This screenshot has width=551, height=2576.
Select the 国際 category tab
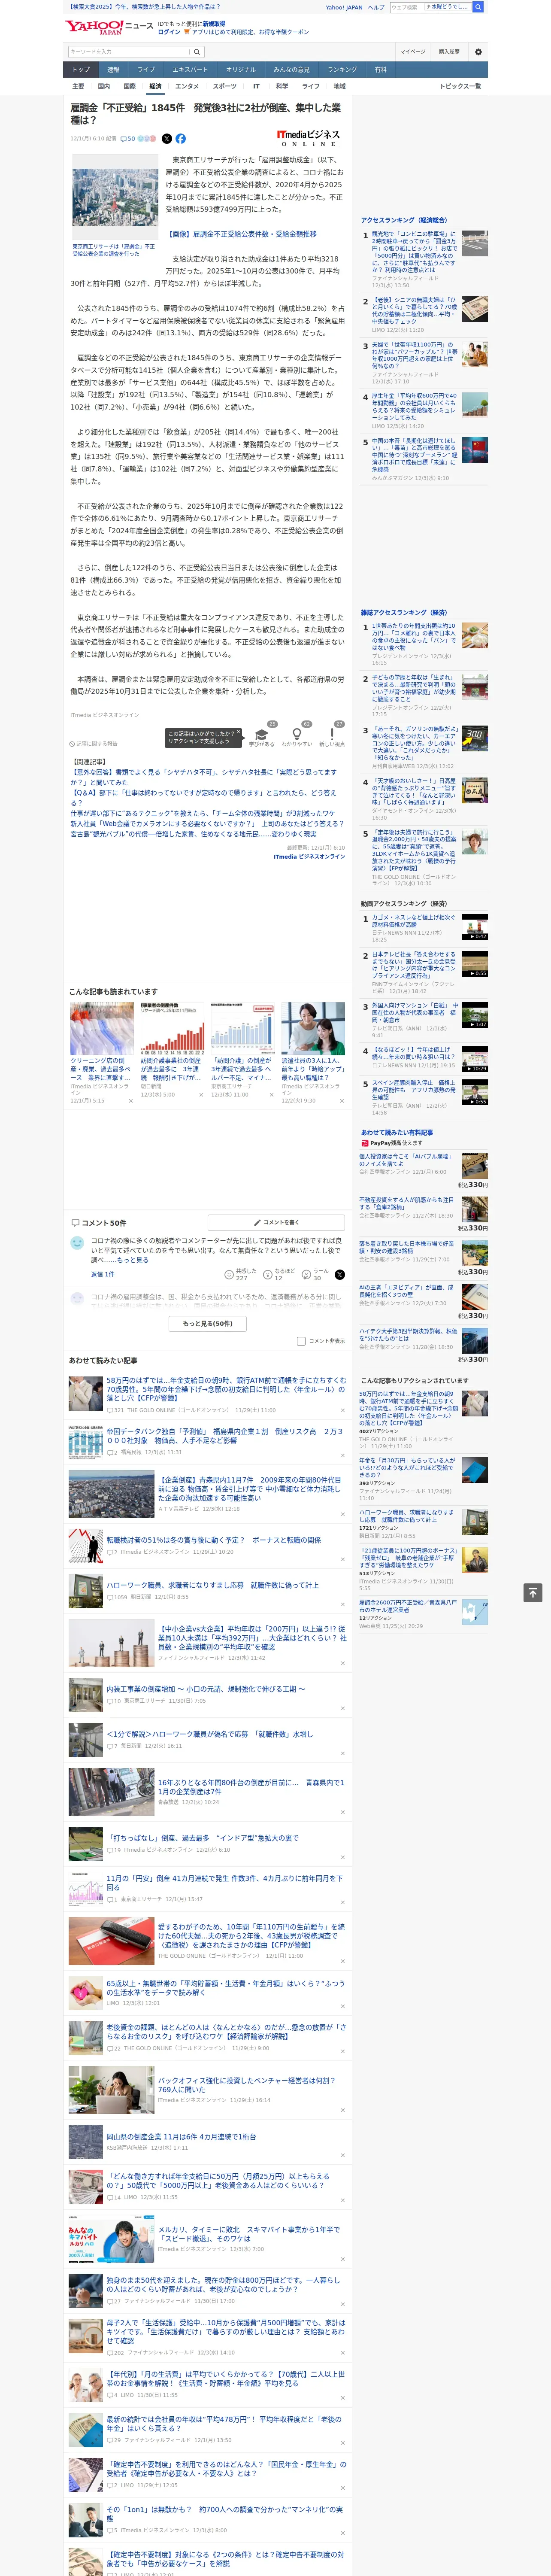pos(129,87)
